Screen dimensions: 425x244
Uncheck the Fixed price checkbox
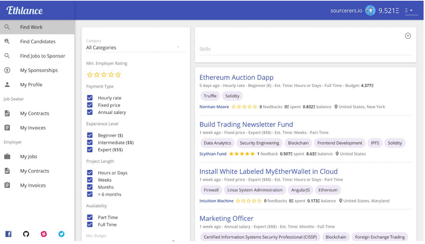click(90, 105)
